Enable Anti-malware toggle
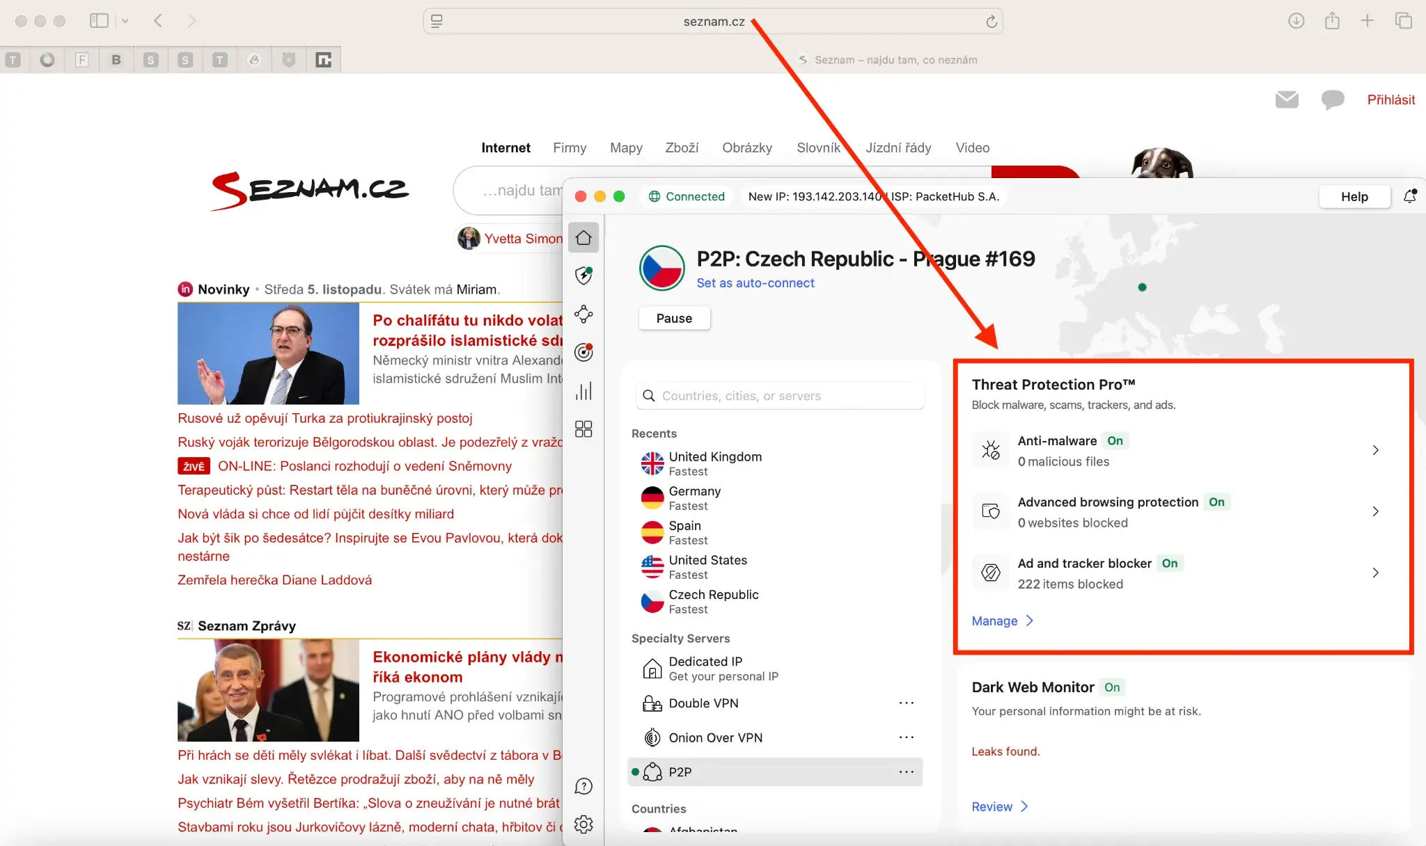Viewport: 1426px width, 846px height. tap(1115, 440)
